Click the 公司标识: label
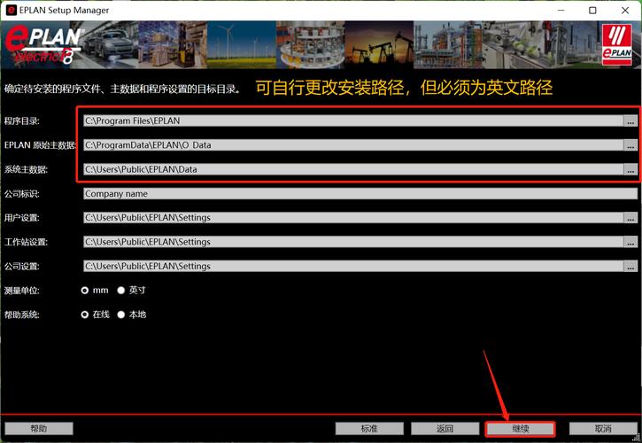 [x=22, y=194]
